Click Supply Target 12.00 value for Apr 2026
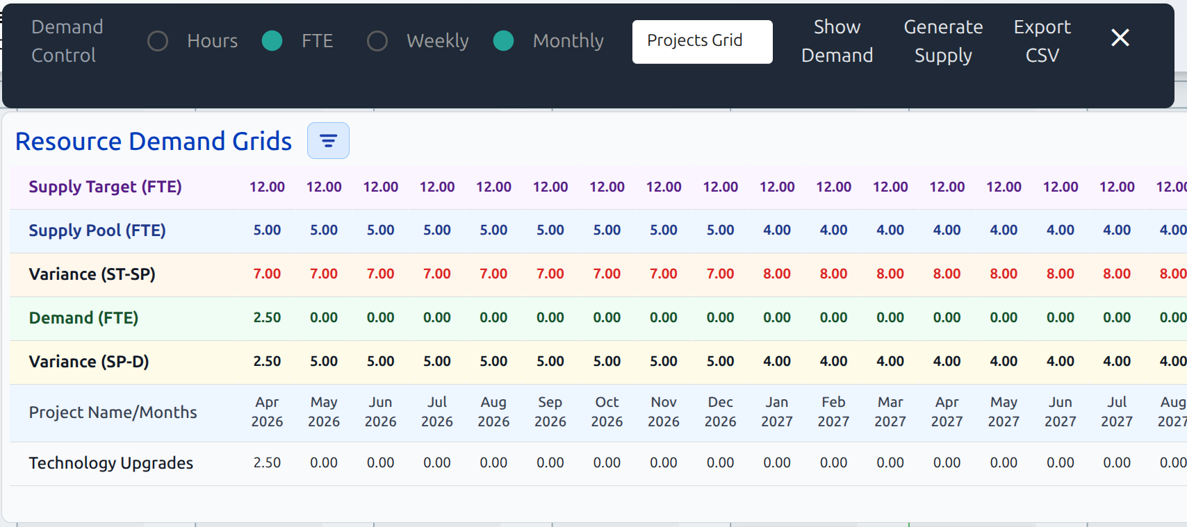The image size is (1187, 527). [x=267, y=187]
